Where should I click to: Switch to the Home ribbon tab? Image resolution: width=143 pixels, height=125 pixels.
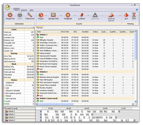click(x=17, y=10)
